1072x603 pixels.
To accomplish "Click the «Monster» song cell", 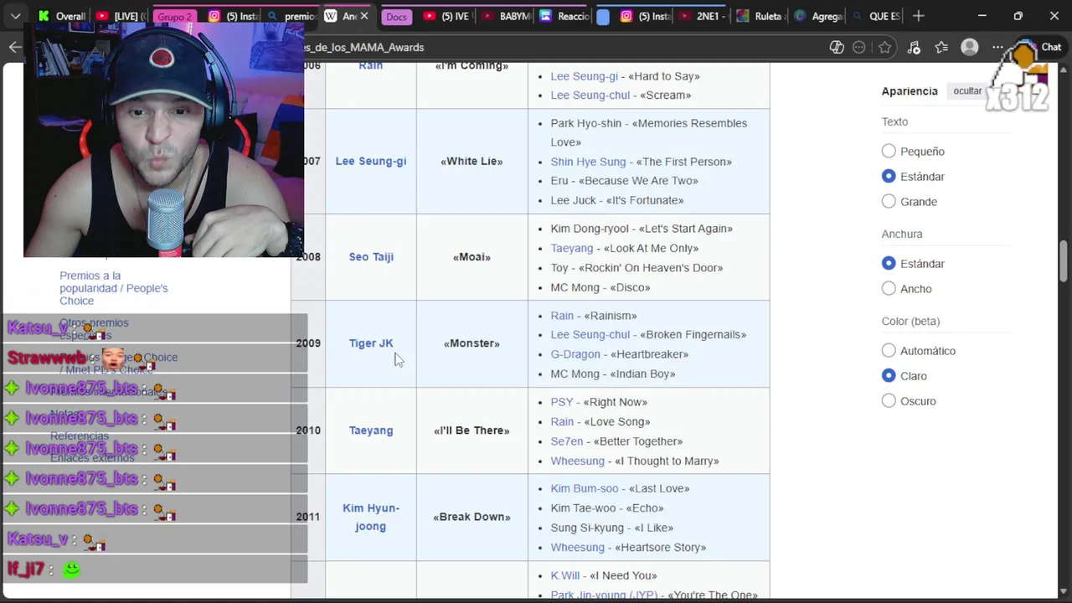I will pos(472,343).
